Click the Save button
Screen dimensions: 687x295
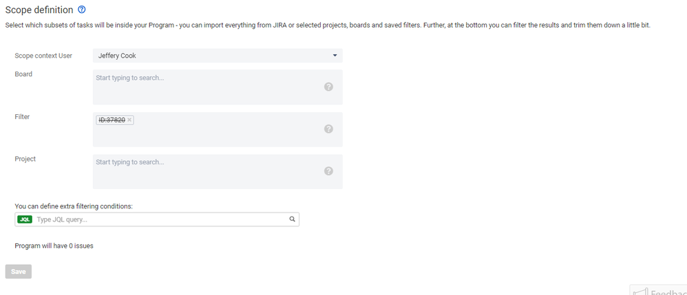tap(19, 272)
